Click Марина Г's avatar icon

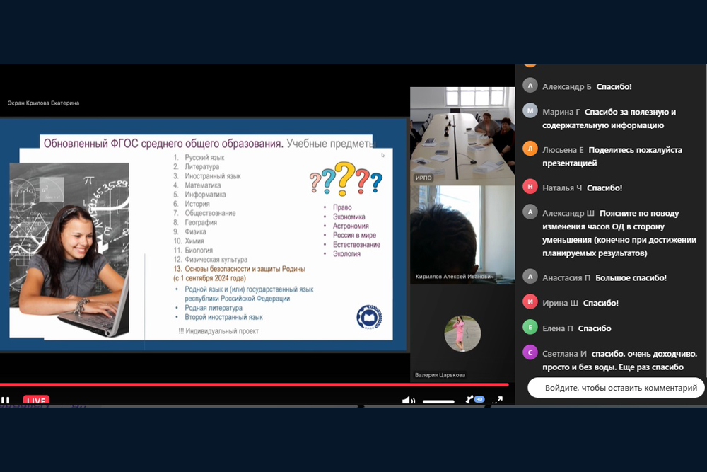[x=530, y=111]
